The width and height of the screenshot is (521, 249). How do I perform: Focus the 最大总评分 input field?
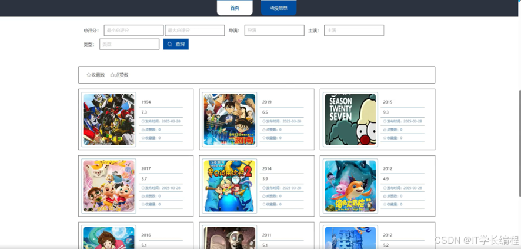[x=195, y=30]
